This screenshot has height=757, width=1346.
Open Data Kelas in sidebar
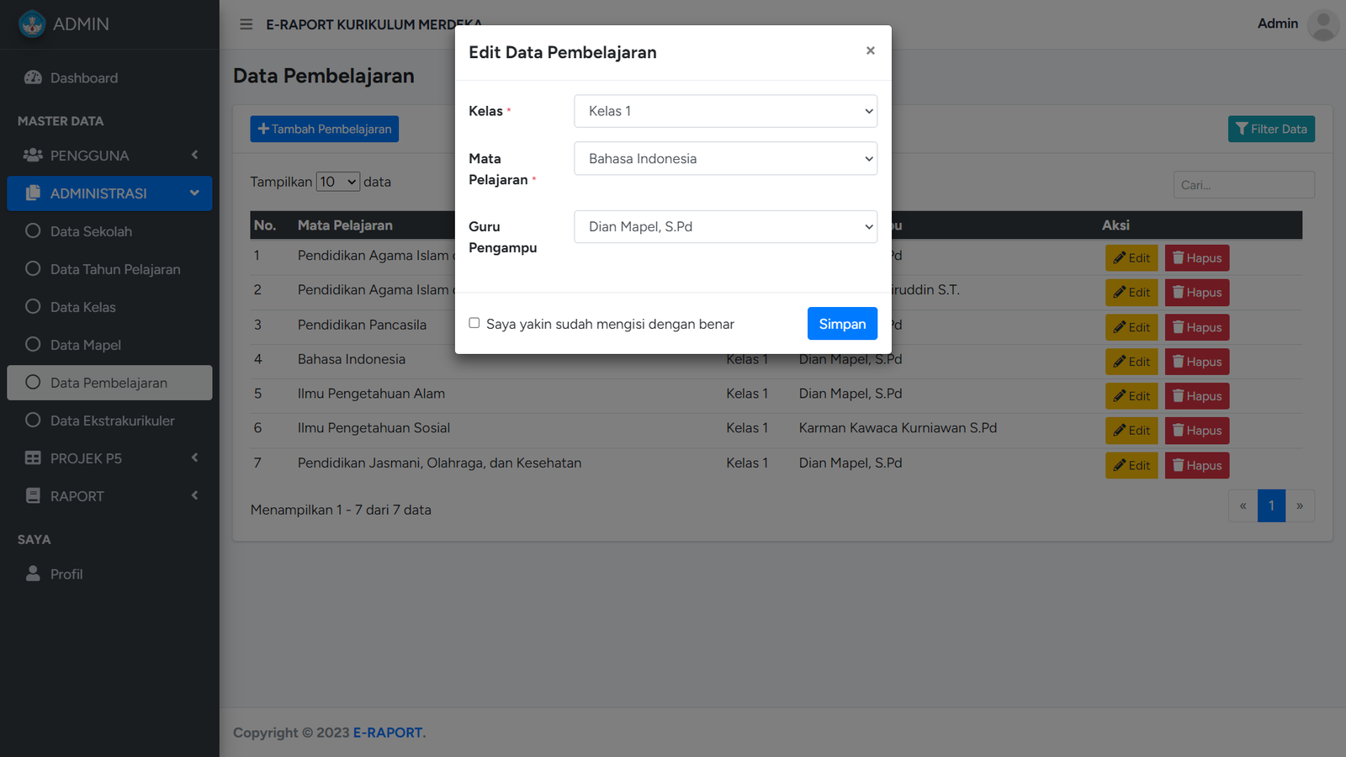pos(82,307)
